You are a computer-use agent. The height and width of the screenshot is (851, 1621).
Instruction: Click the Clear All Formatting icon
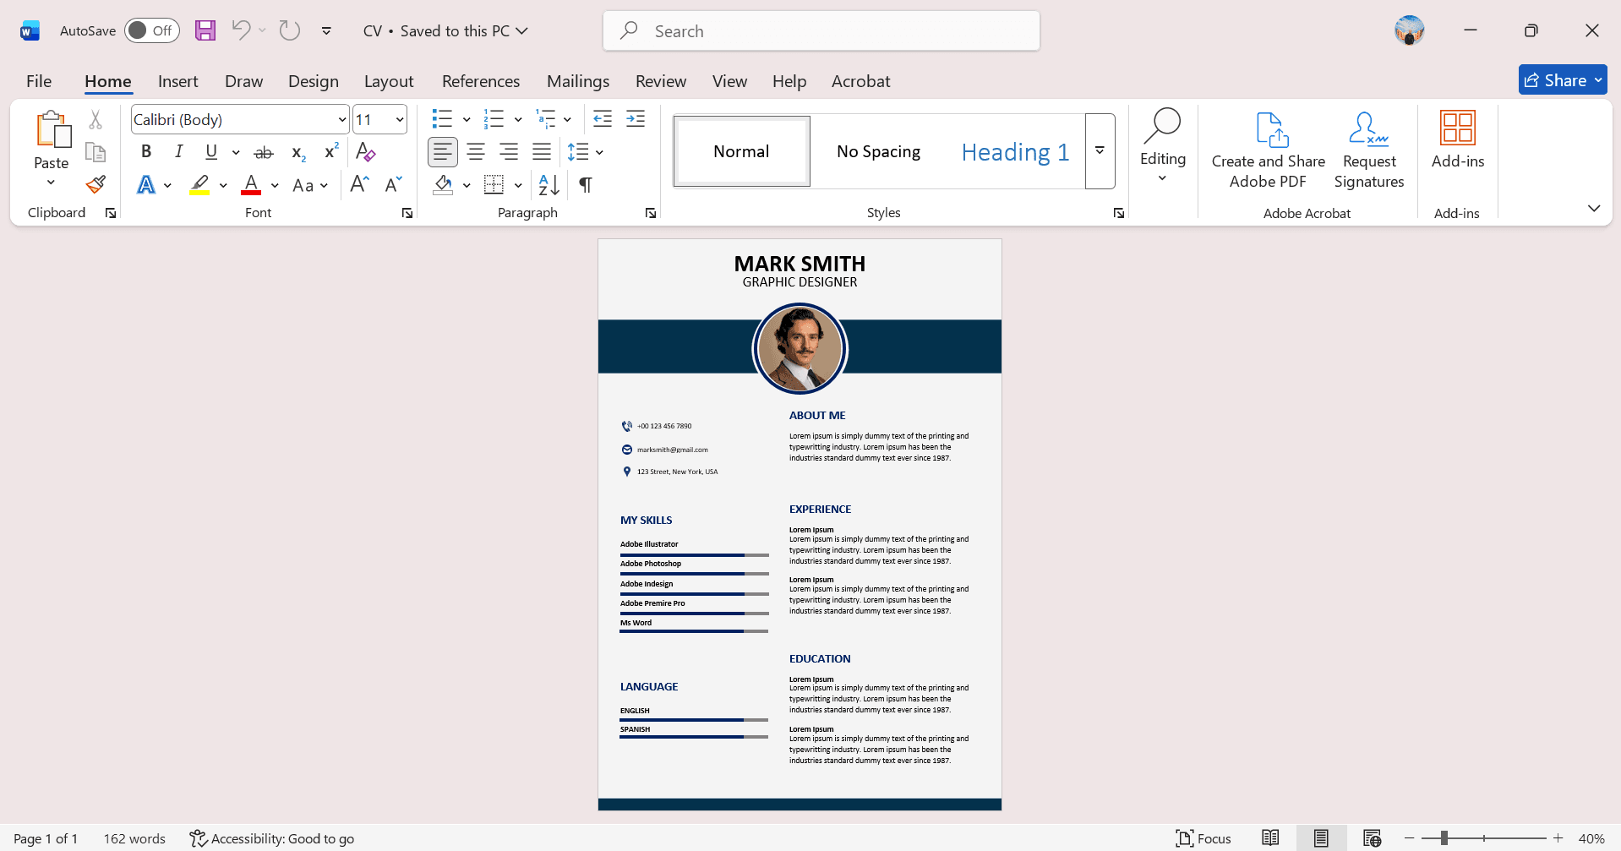(x=365, y=152)
